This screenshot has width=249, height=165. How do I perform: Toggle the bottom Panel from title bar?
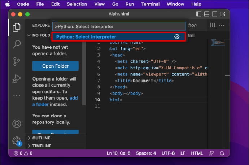pyautogui.click(x=206, y=14)
